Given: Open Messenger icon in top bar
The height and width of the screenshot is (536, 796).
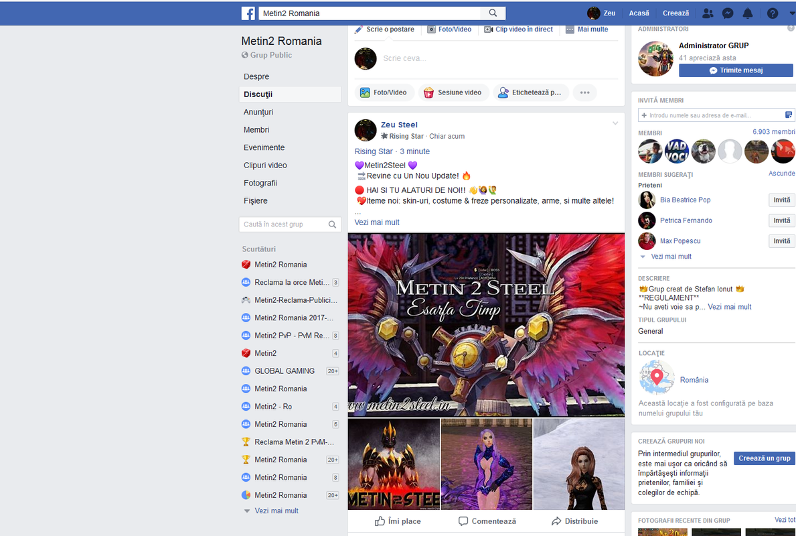Looking at the screenshot, I should [728, 13].
